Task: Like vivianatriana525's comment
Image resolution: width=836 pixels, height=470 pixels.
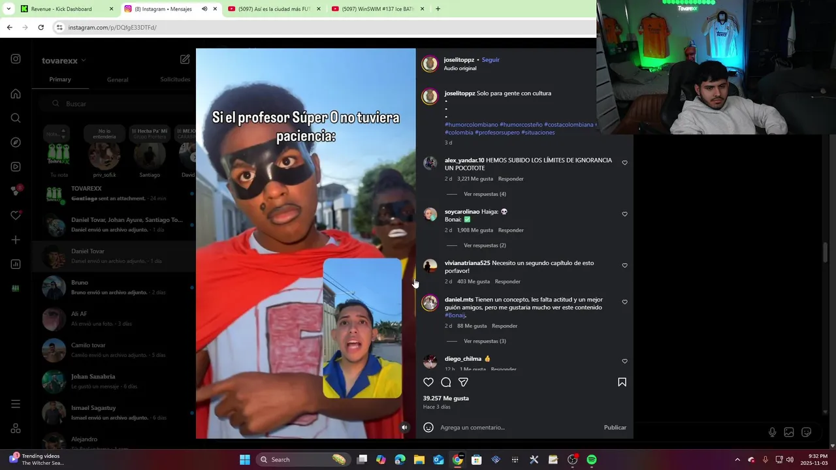Action: [x=624, y=266]
